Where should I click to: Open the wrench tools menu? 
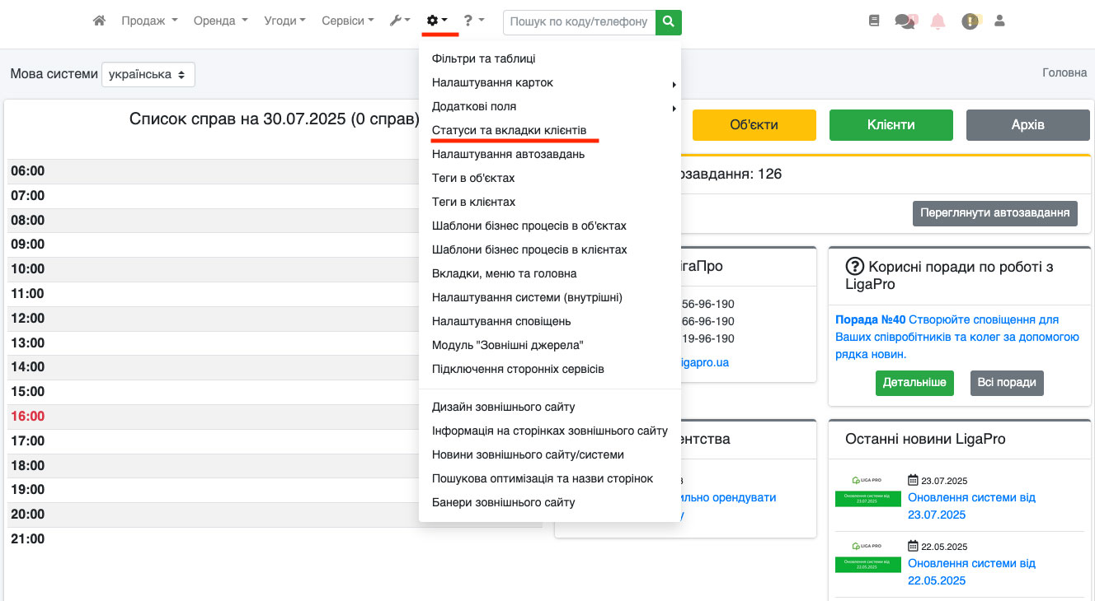point(399,21)
